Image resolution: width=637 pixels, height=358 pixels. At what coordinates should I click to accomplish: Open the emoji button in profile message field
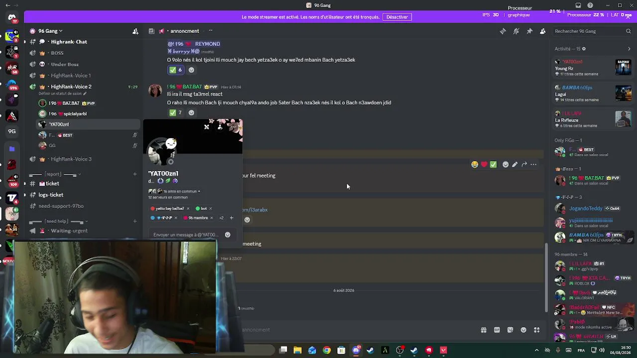[227, 235]
